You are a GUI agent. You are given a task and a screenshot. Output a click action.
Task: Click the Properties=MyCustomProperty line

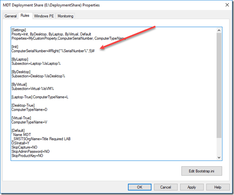68,38
